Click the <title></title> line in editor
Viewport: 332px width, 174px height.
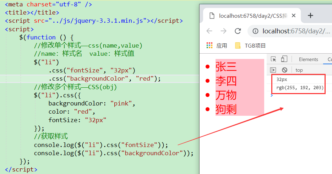[x=32, y=12]
